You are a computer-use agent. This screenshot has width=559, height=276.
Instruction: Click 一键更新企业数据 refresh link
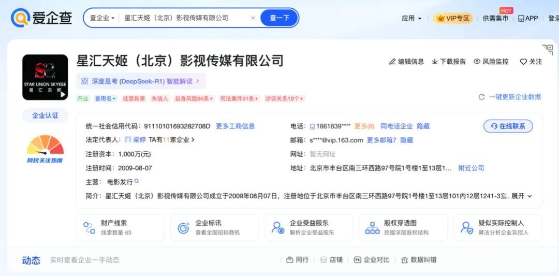click(510, 97)
